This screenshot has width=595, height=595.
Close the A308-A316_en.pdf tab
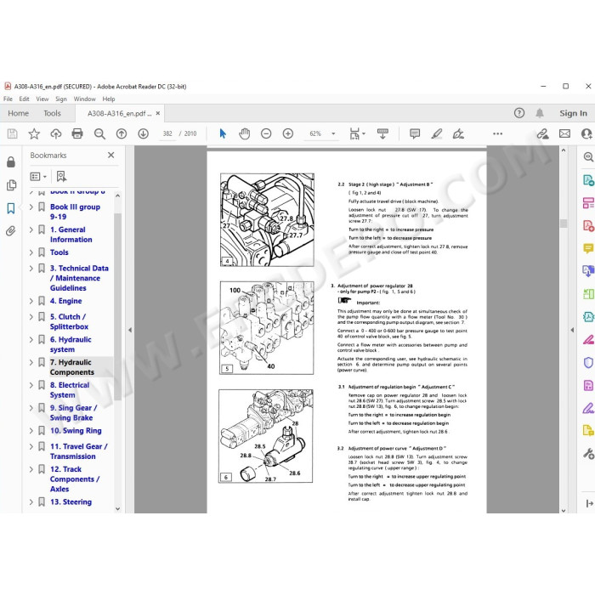(158, 113)
